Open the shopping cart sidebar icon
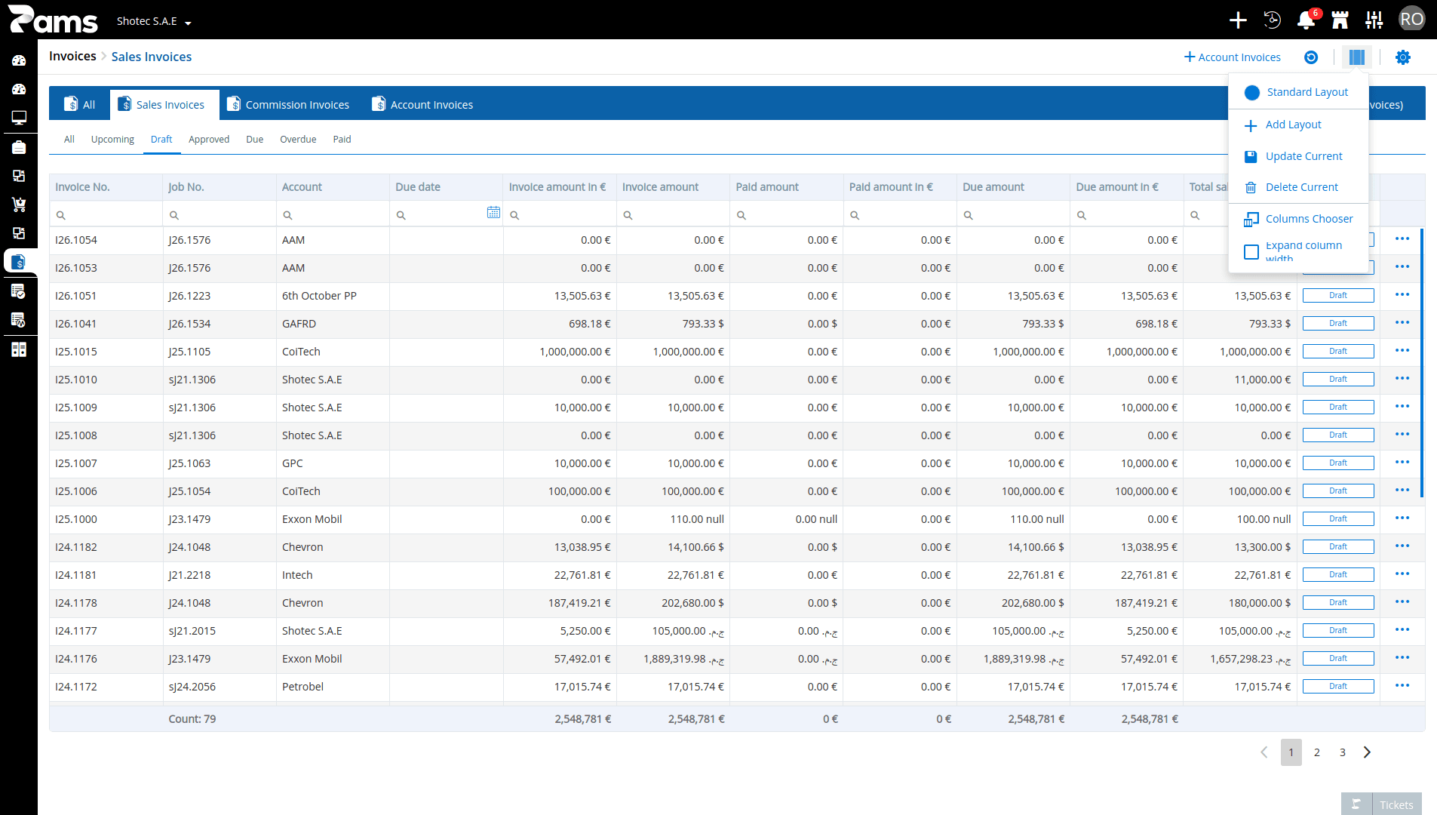Viewport: 1437px width, 815px height. [19, 205]
